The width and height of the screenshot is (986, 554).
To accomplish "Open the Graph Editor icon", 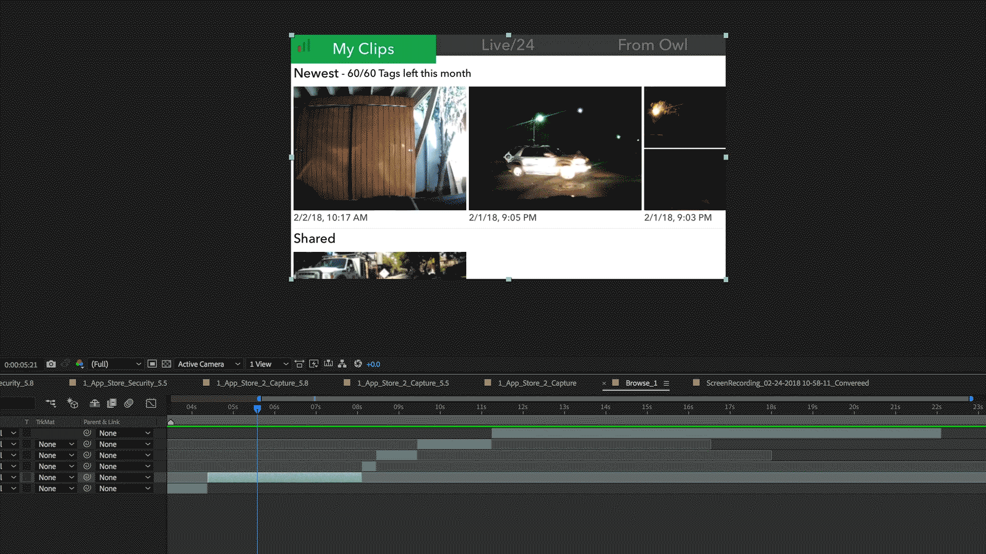I will pyautogui.click(x=151, y=404).
